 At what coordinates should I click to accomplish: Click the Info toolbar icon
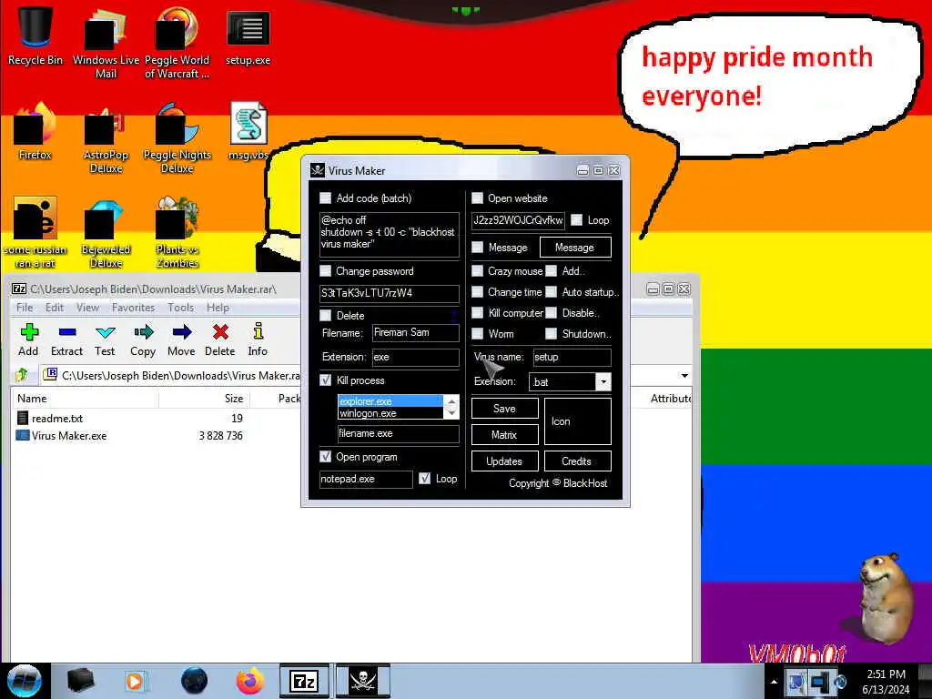(x=258, y=339)
